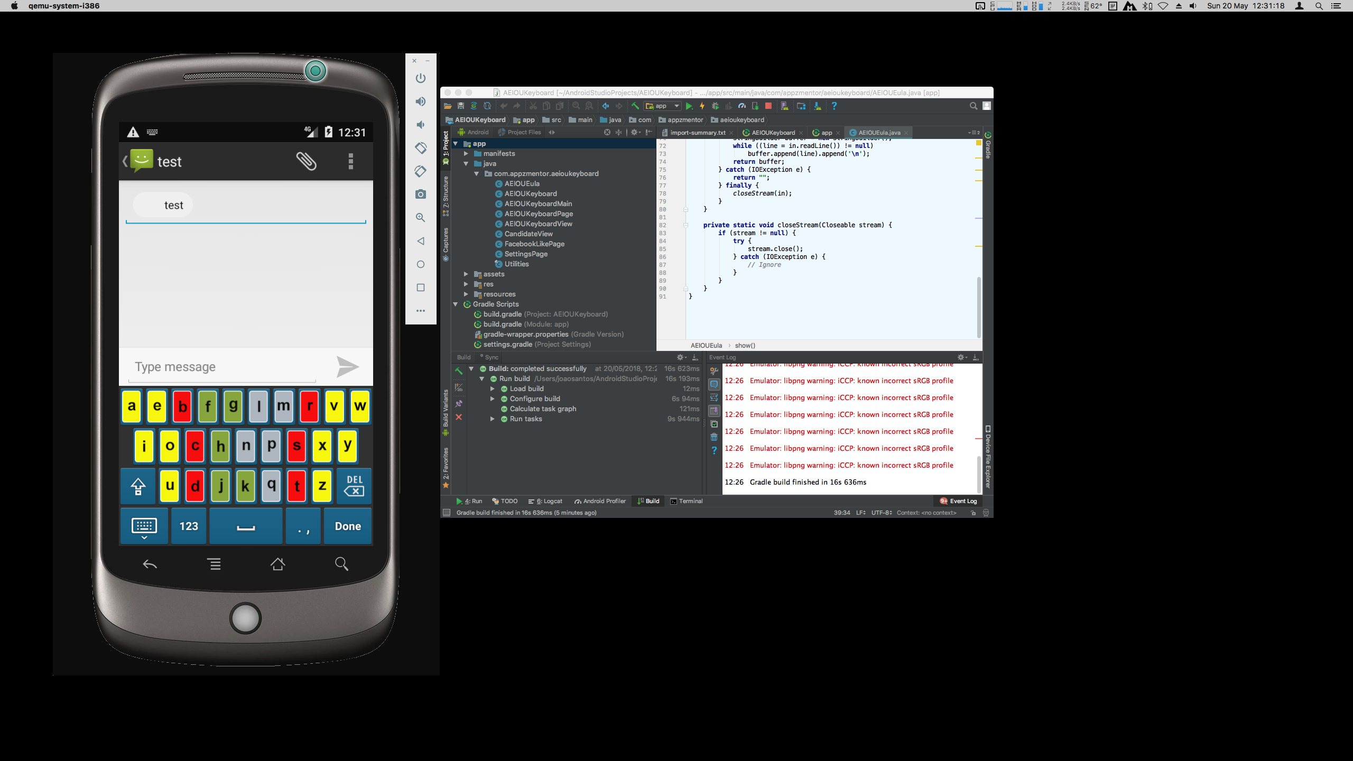Image resolution: width=1353 pixels, height=761 pixels.
Task: Click the emulator power button
Action: [x=421, y=78]
